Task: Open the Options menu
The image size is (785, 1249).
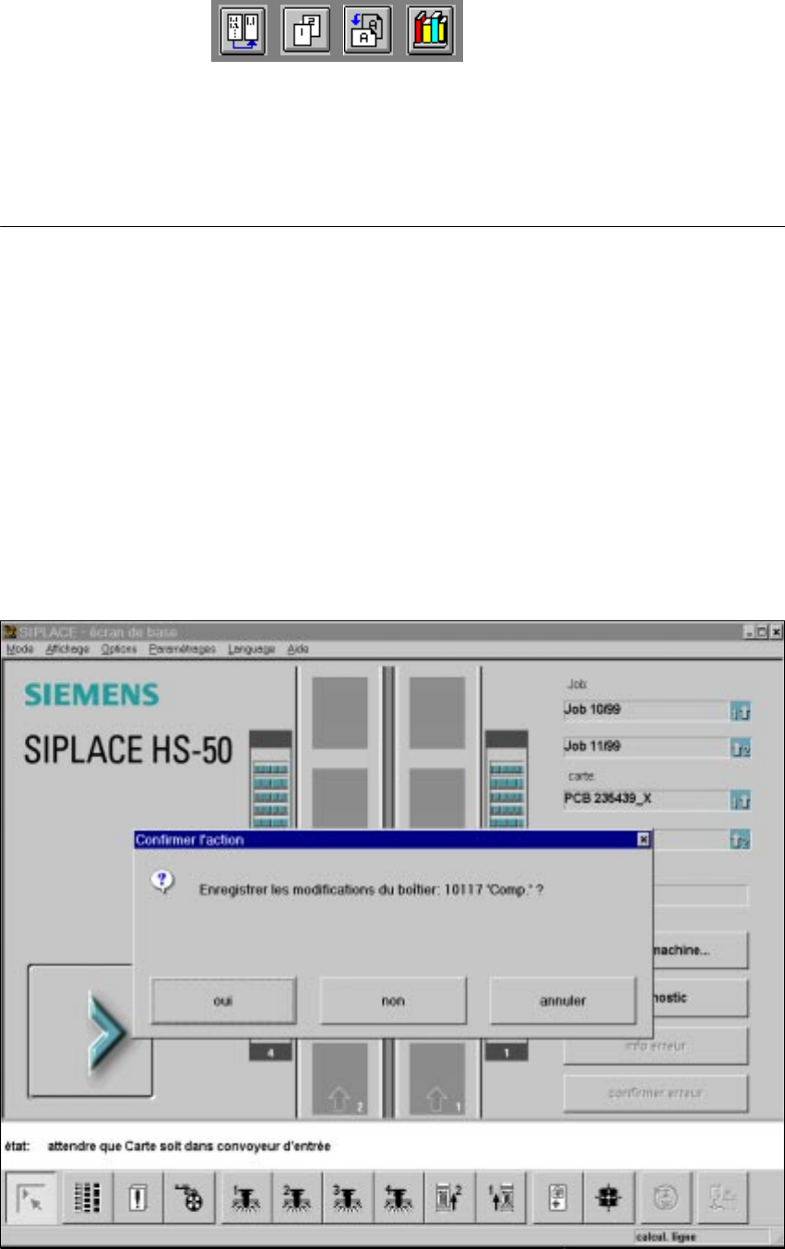Action: (x=118, y=649)
